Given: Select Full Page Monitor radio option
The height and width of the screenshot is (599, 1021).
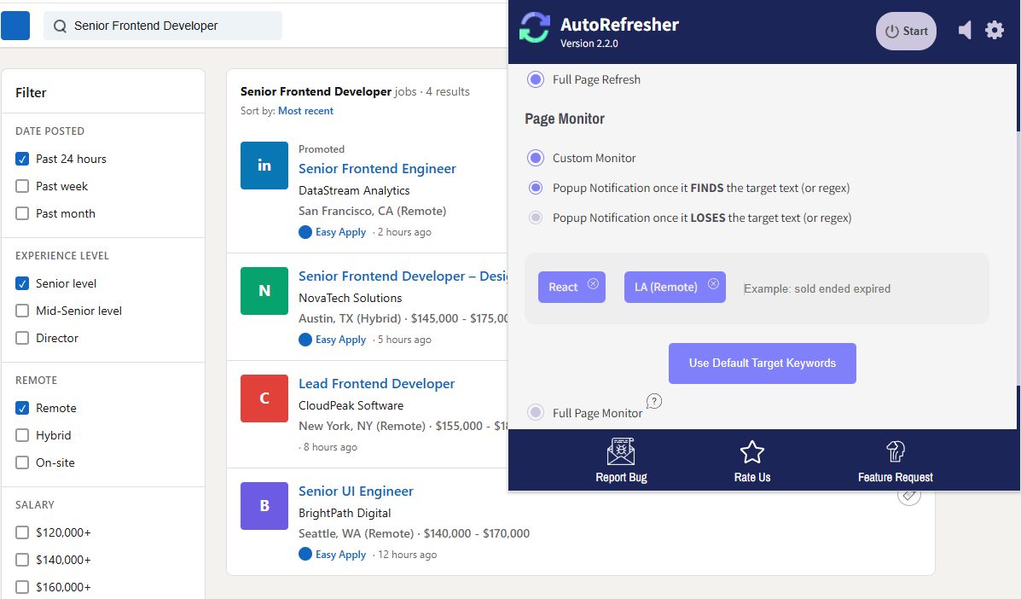Looking at the screenshot, I should 536,412.
